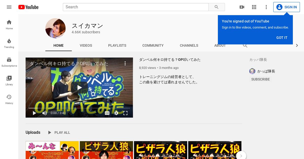Click the SIGN IN button

pyautogui.click(x=287, y=7)
